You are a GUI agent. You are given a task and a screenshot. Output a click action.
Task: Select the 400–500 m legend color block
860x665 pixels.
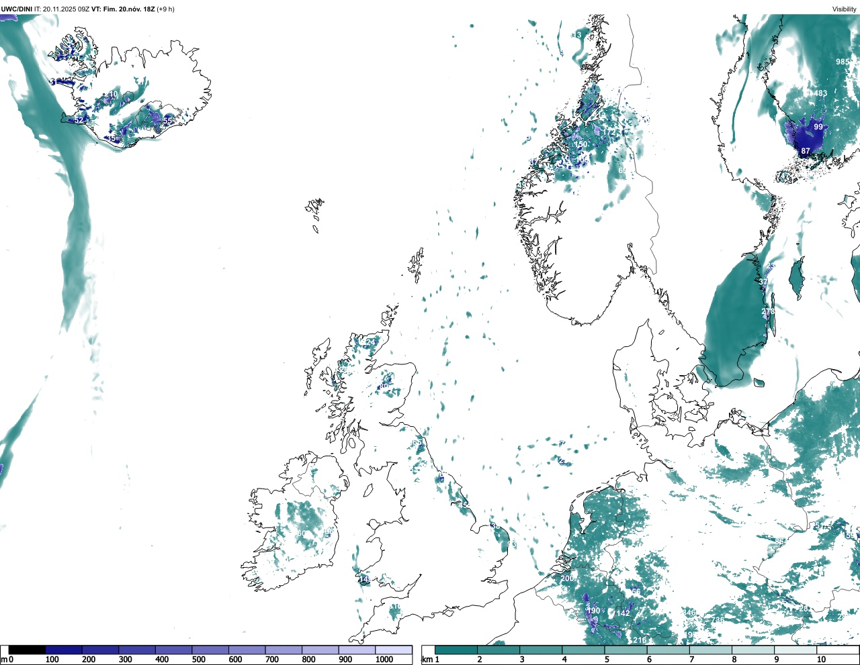[x=174, y=650]
